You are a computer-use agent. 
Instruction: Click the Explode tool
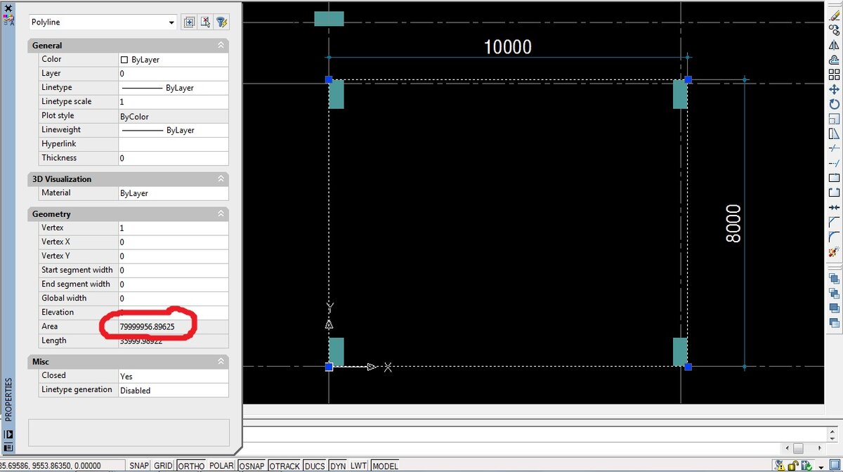[834, 251]
